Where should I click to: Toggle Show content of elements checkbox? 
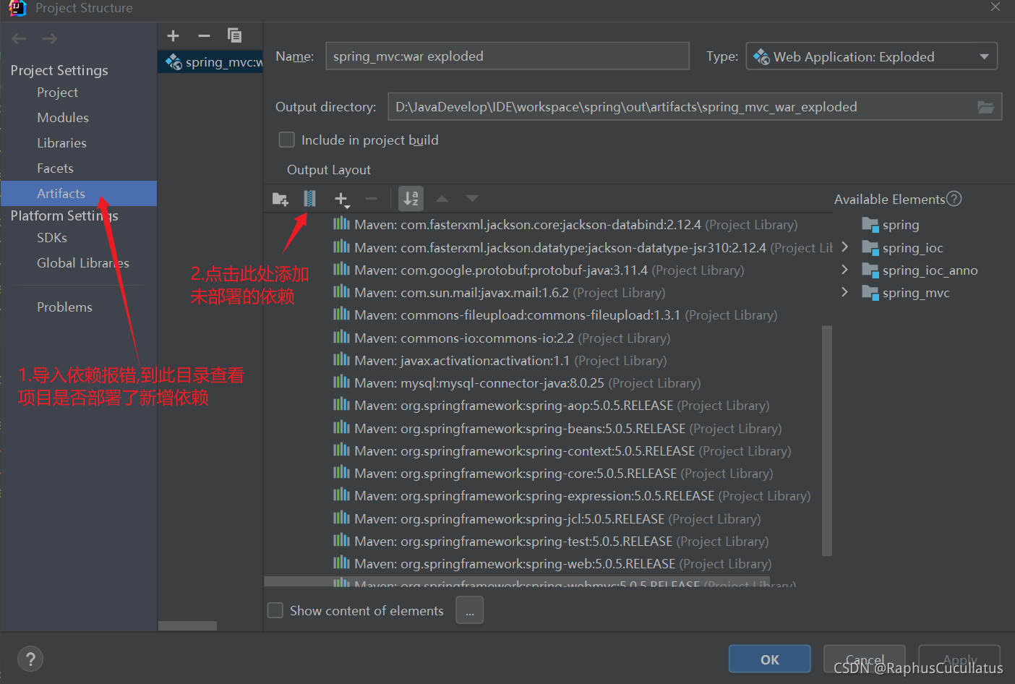click(x=275, y=610)
